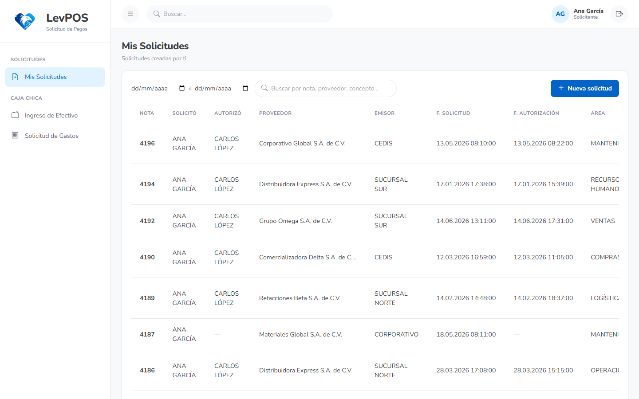This screenshot has width=639, height=399.
Task: Select nota number 4194
Action: pyautogui.click(x=147, y=184)
